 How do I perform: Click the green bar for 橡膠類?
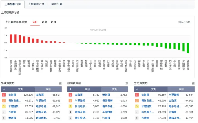pyautogui.click(x=166, y=46)
